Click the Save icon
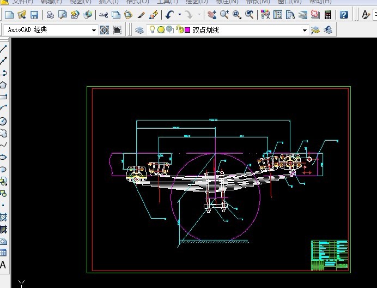Screen dimensions: 377x288 tap(34, 15)
